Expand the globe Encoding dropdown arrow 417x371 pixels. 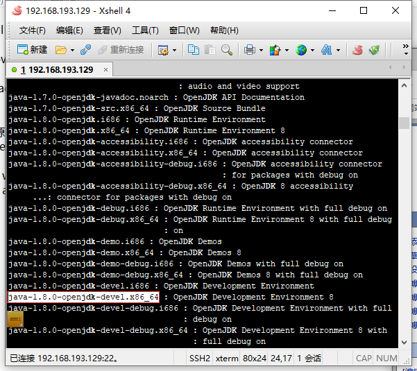(312, 50)
